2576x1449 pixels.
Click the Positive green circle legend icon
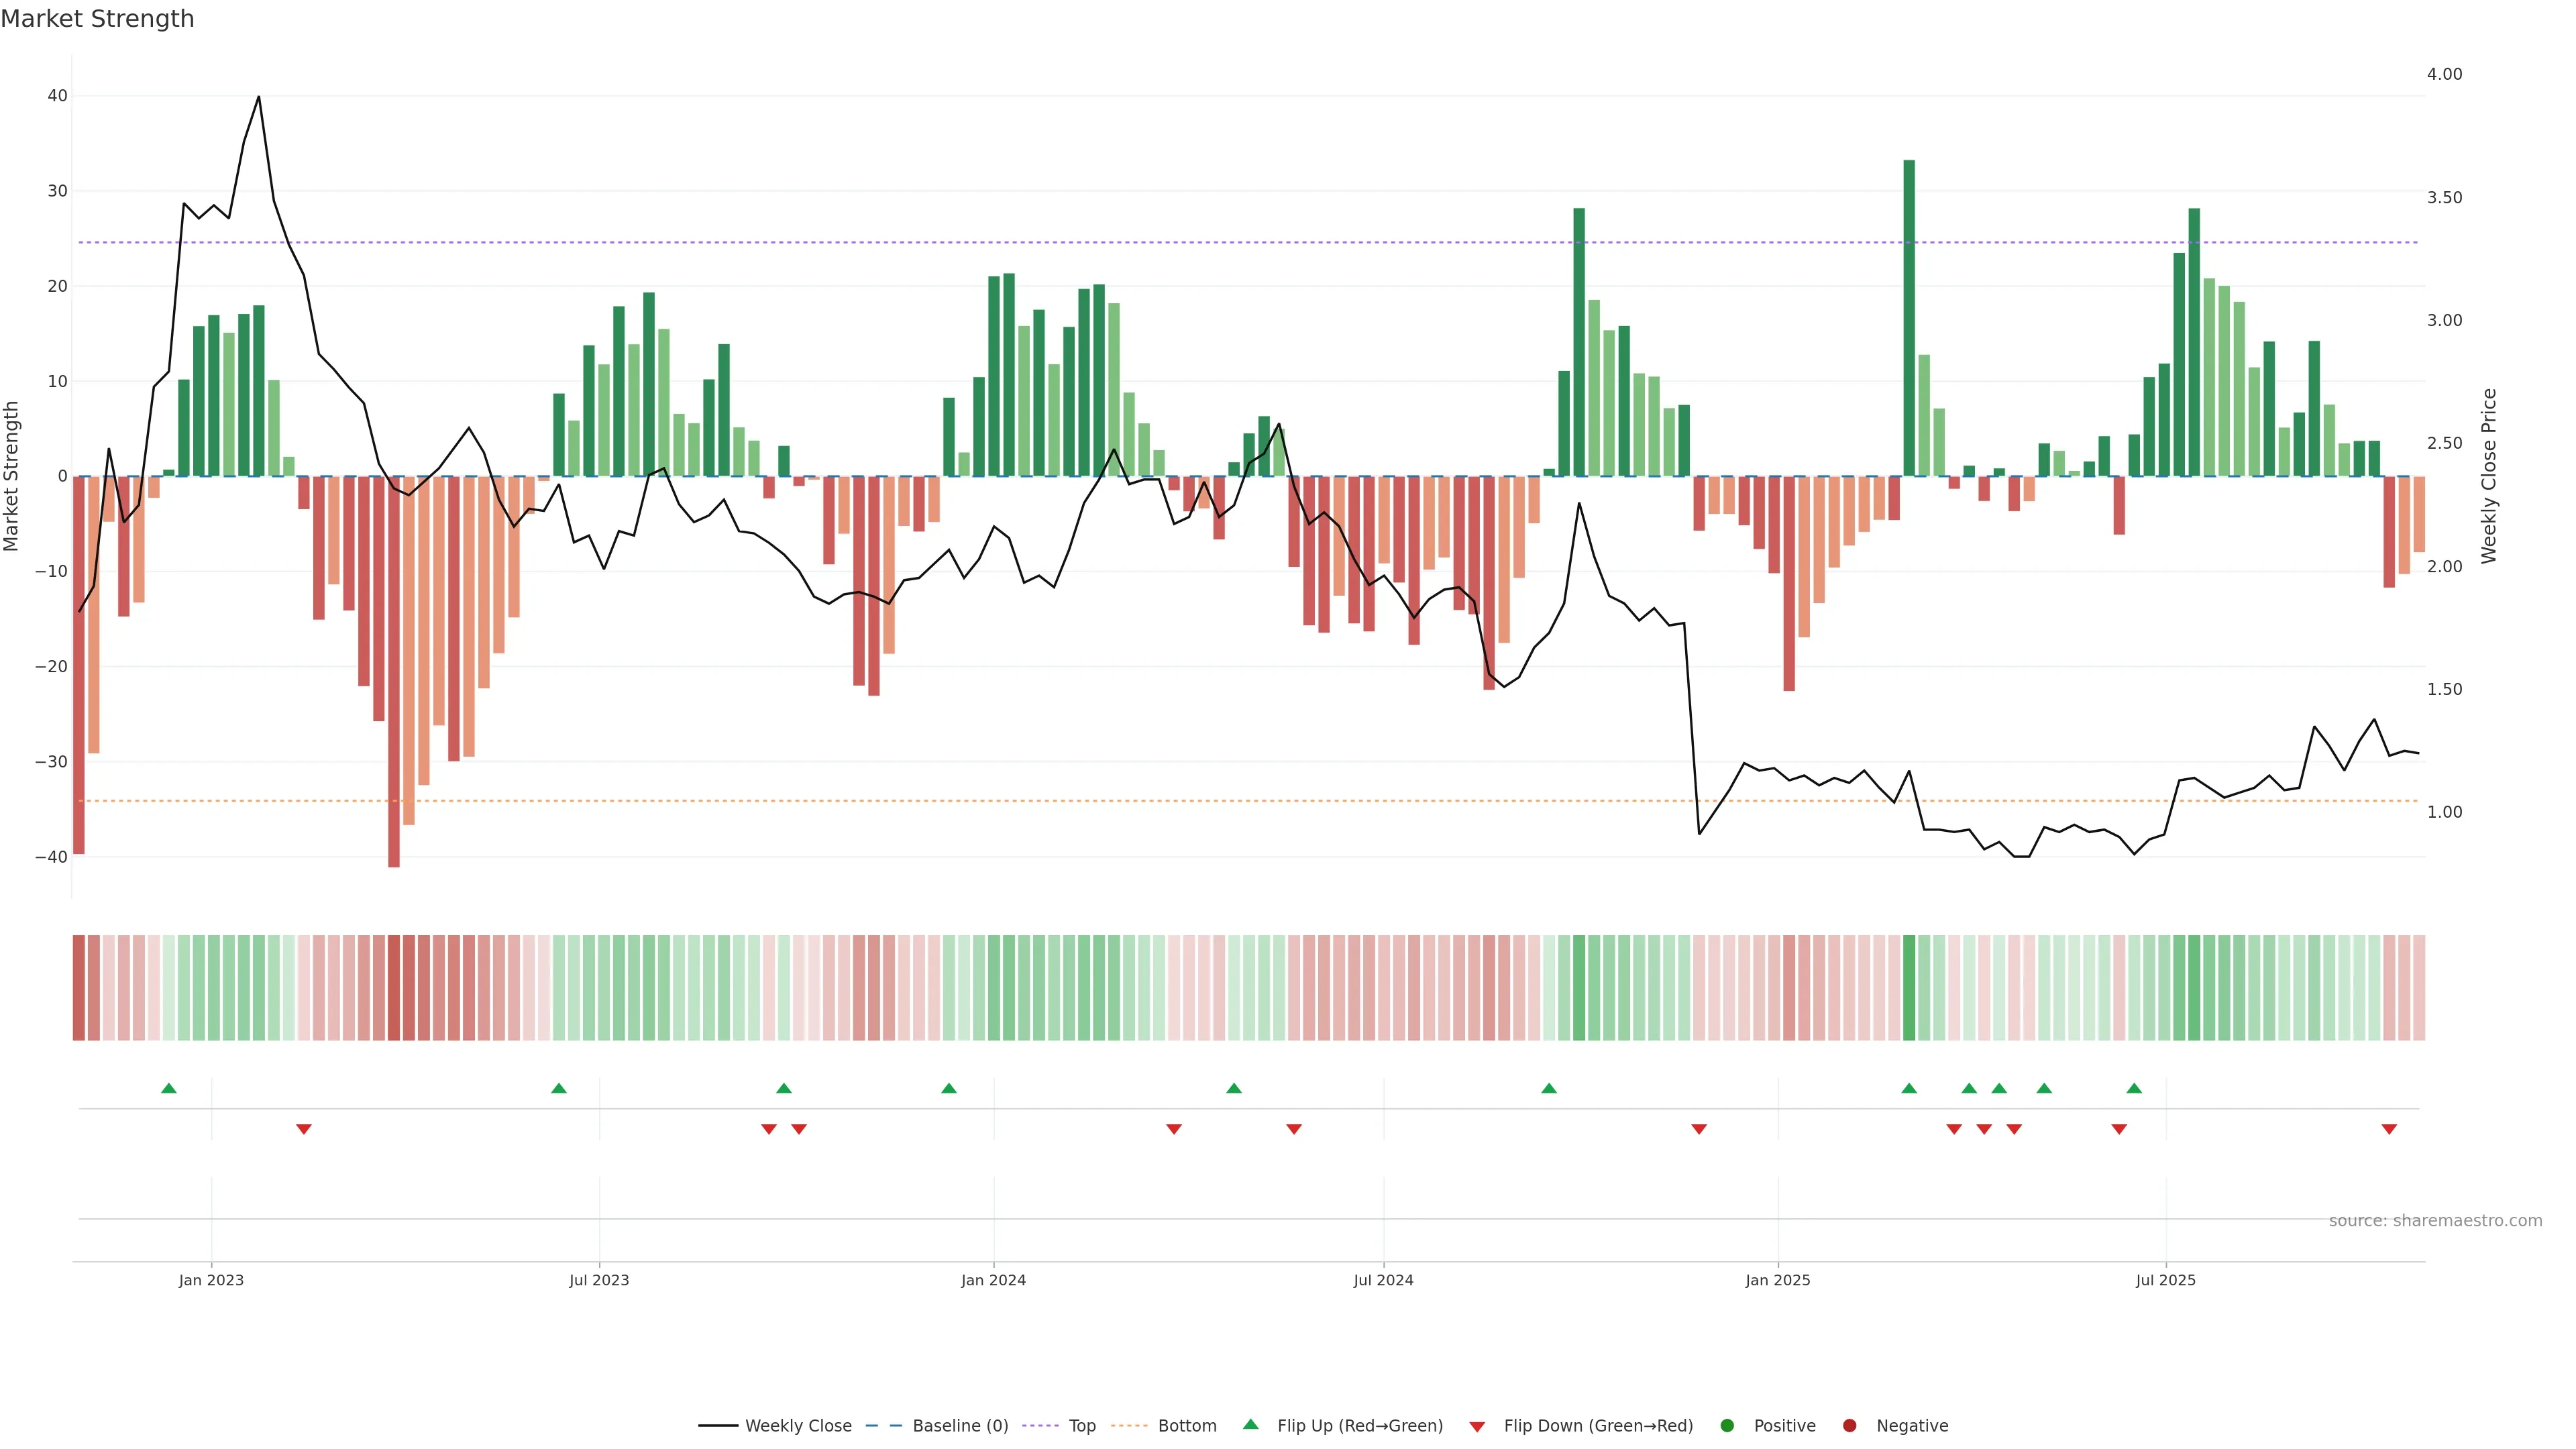tap(1727, 1426)
